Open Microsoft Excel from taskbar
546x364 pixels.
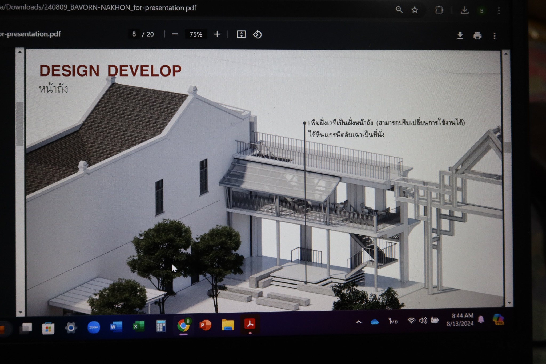point(138,326)
